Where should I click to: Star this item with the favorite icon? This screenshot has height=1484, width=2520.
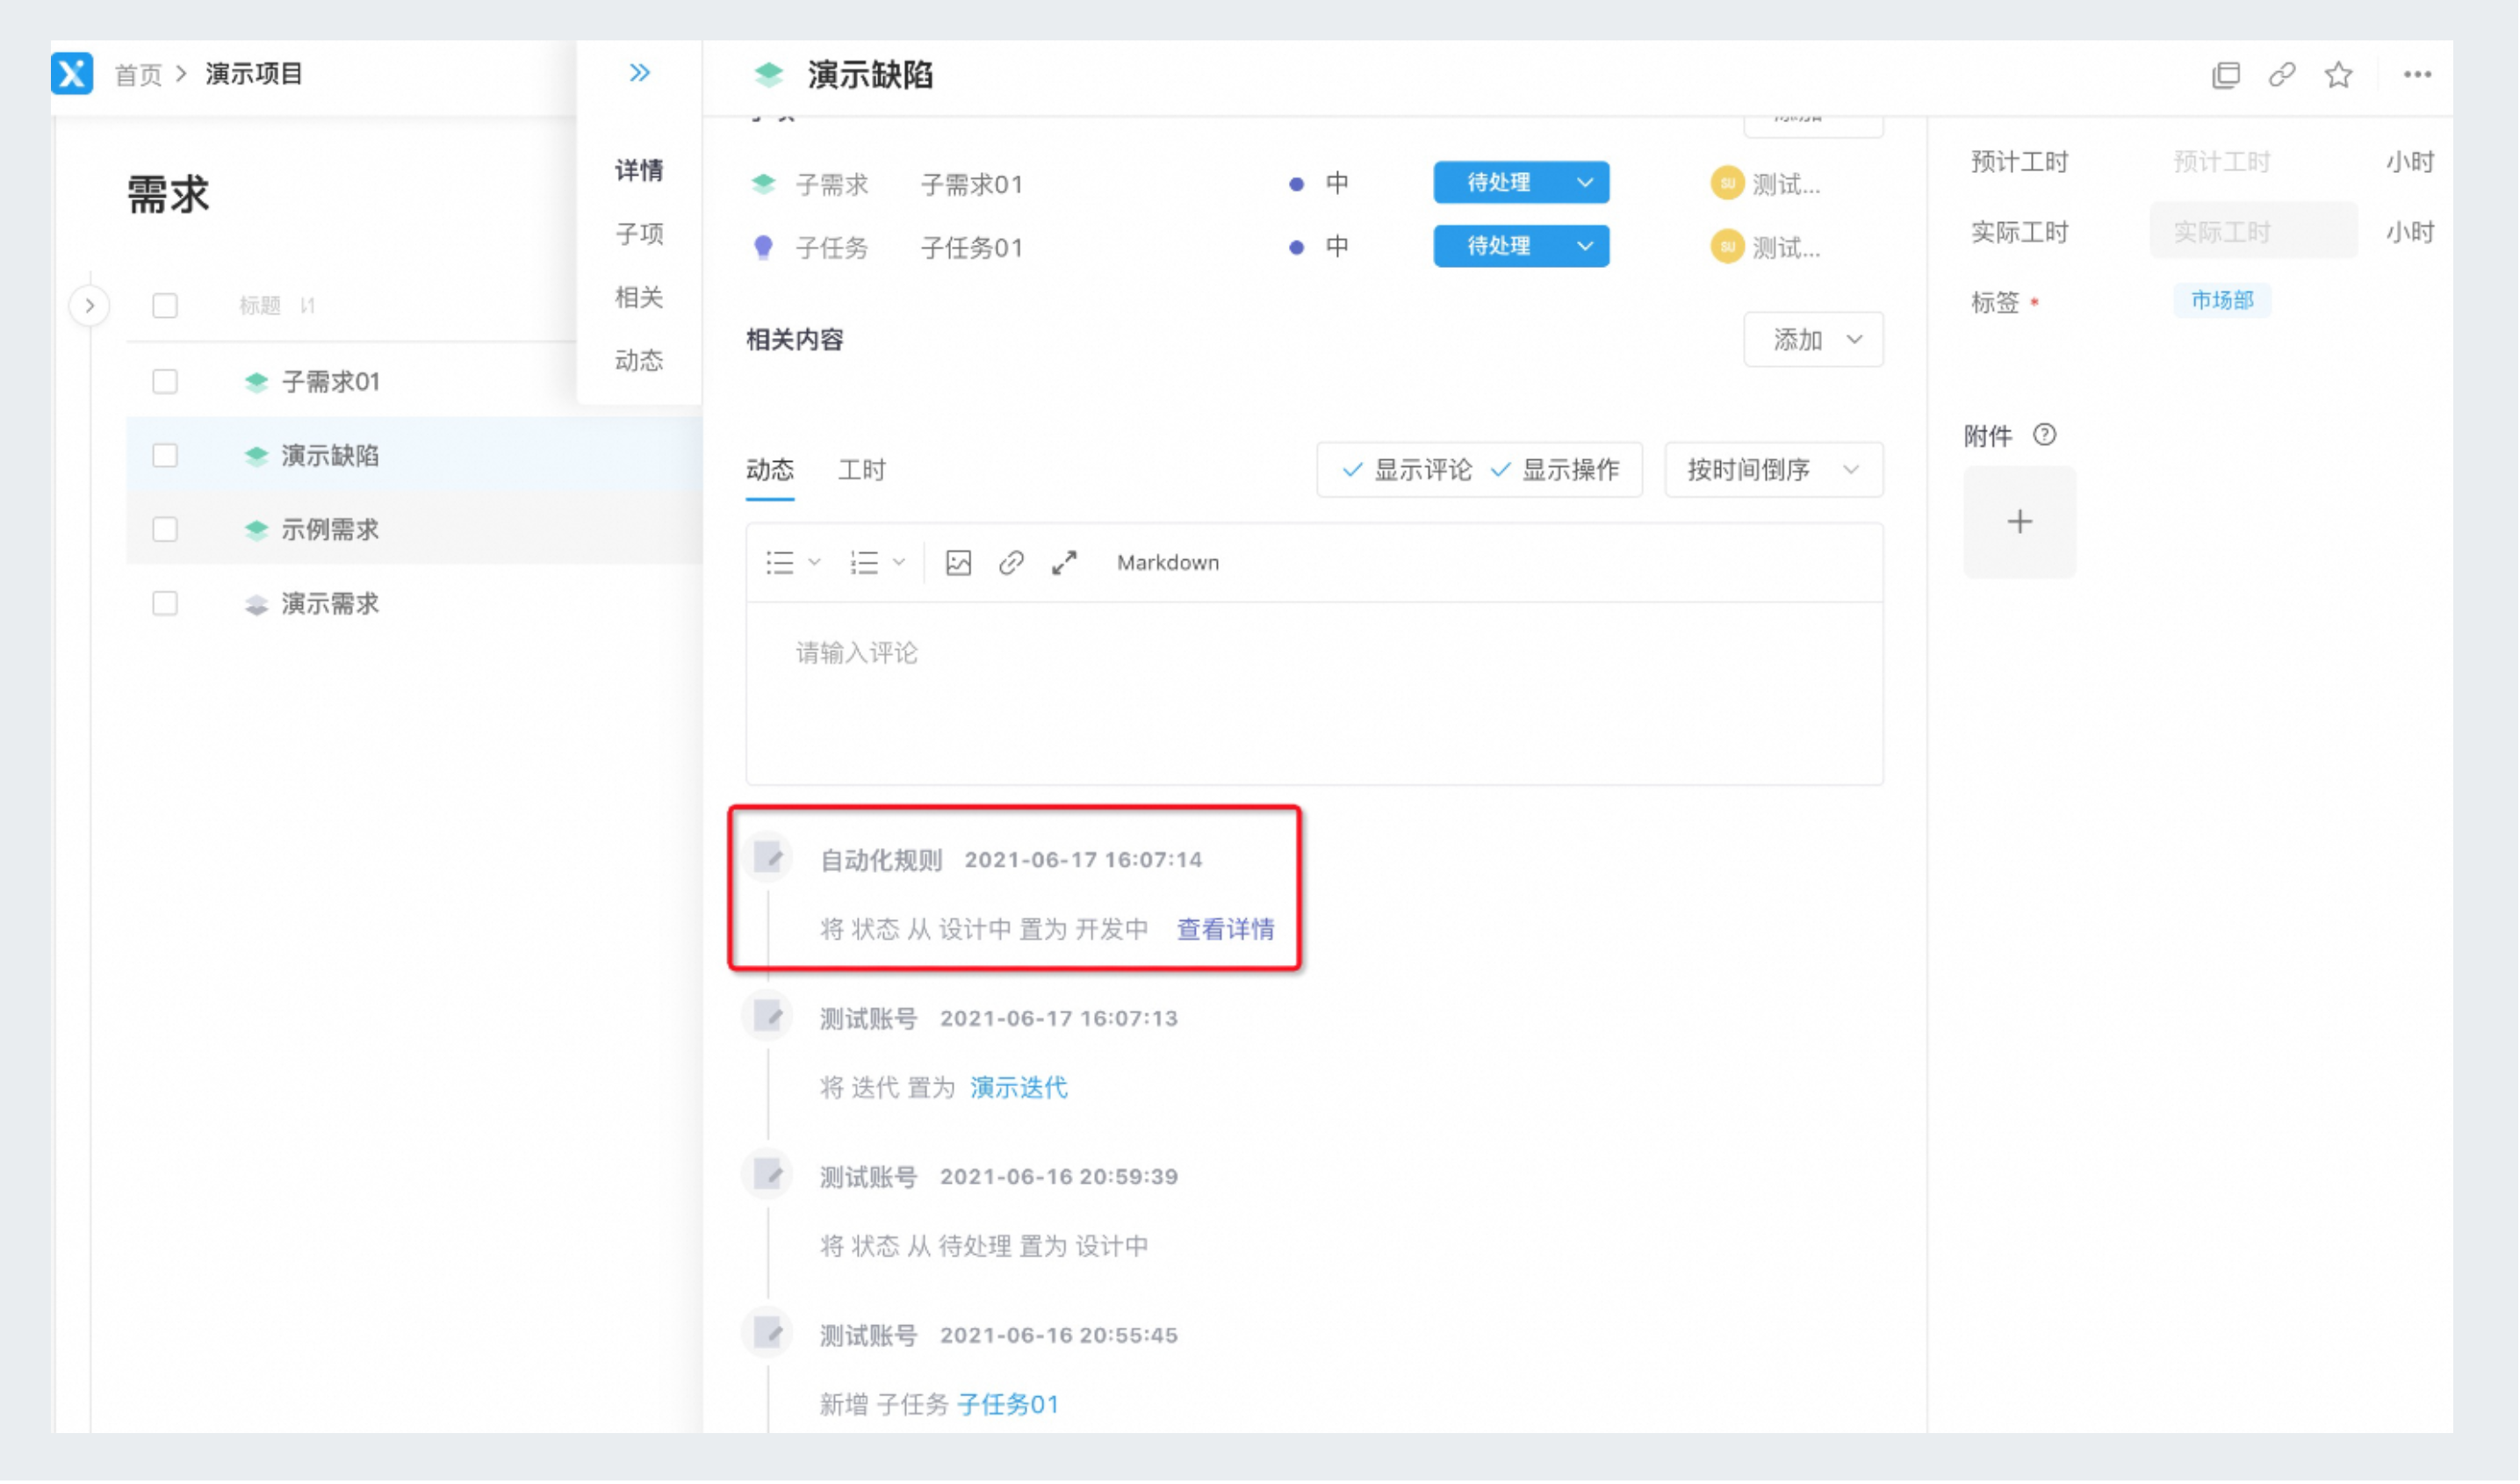pos(2340,75)
